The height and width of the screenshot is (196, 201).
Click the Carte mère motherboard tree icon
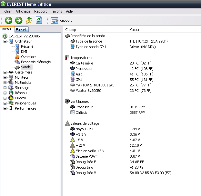tap(11, 72)
